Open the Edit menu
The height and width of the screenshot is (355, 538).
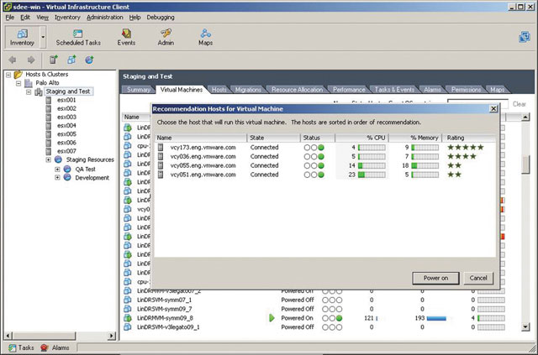pos(25,17)
